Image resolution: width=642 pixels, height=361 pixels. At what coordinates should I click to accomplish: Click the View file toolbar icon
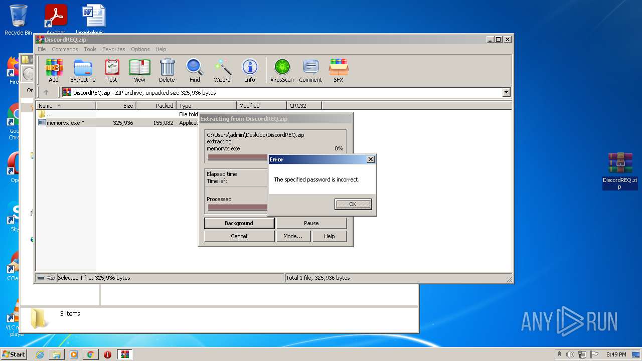(139, 71)
